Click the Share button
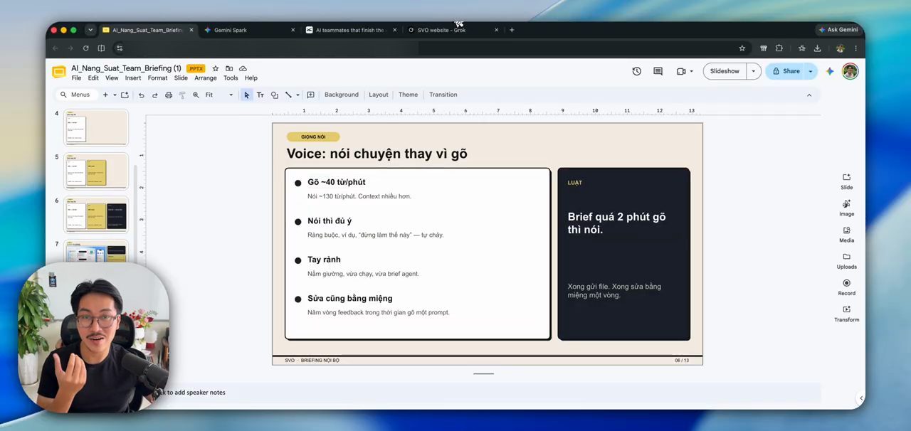The height and width of the screenshot is (431, 911). (786, 71)
